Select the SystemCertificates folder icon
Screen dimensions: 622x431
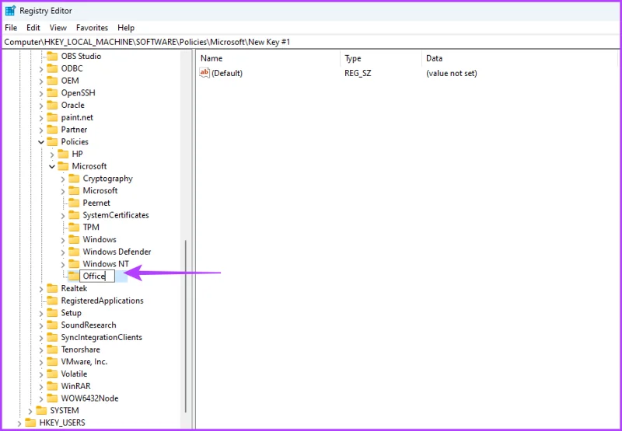pyautogui.click(x=74, y=215)
